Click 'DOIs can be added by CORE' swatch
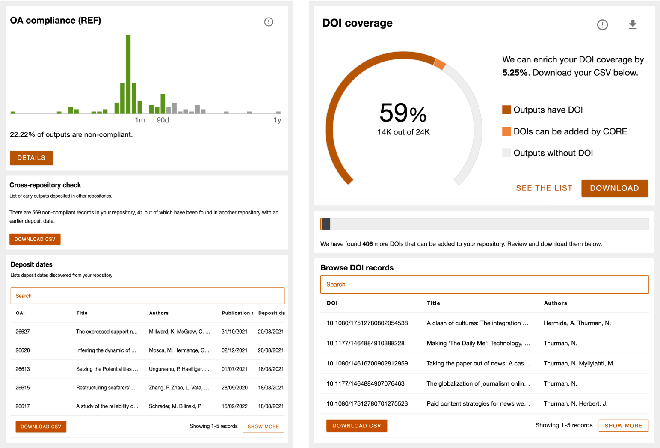The height and width of the screenshot is (448, 660). pos(506,131)
